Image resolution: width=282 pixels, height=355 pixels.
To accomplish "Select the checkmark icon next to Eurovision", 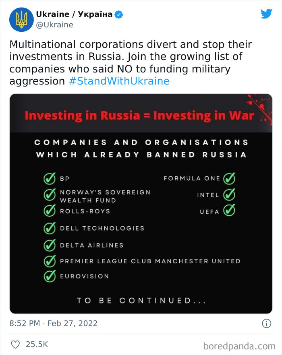I will coord(49,276).
